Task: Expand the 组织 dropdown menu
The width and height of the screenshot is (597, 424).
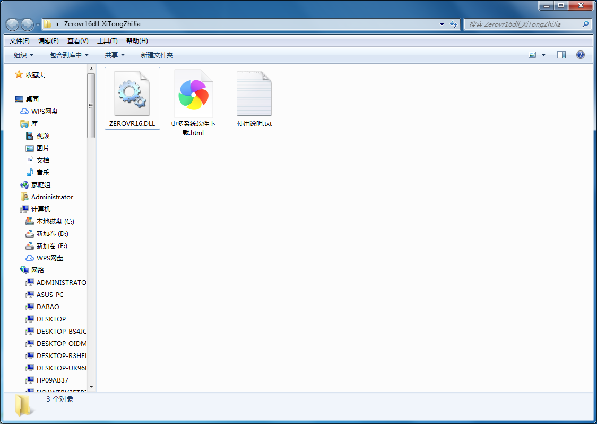Action: (x=23, y=55)
